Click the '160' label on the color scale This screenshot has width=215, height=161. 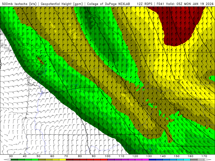(x=191, y=156)
